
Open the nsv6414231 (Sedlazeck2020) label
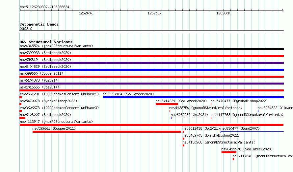181,101
